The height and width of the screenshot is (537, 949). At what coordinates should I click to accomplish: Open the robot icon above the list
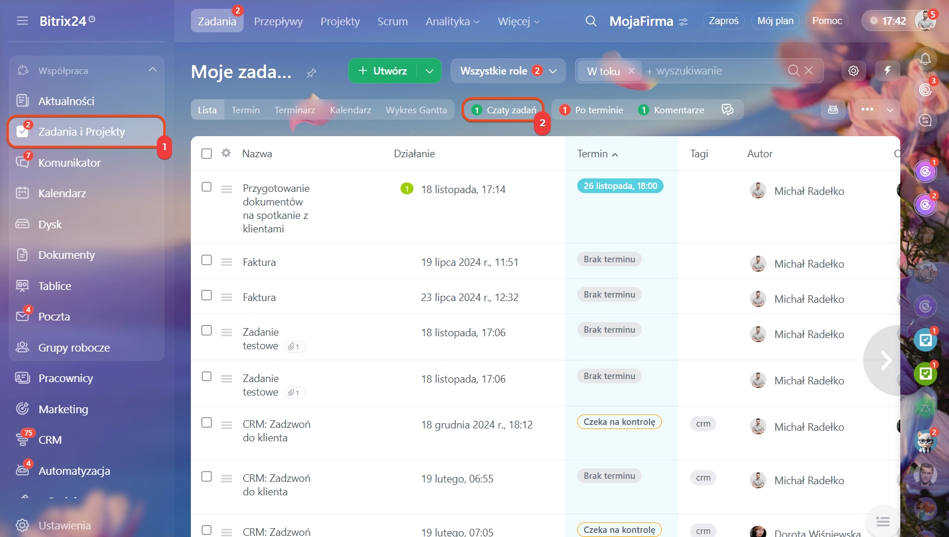[x=833, y=110]
